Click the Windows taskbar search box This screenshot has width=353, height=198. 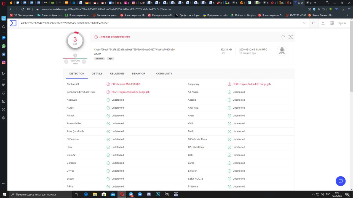coord(41,194)
